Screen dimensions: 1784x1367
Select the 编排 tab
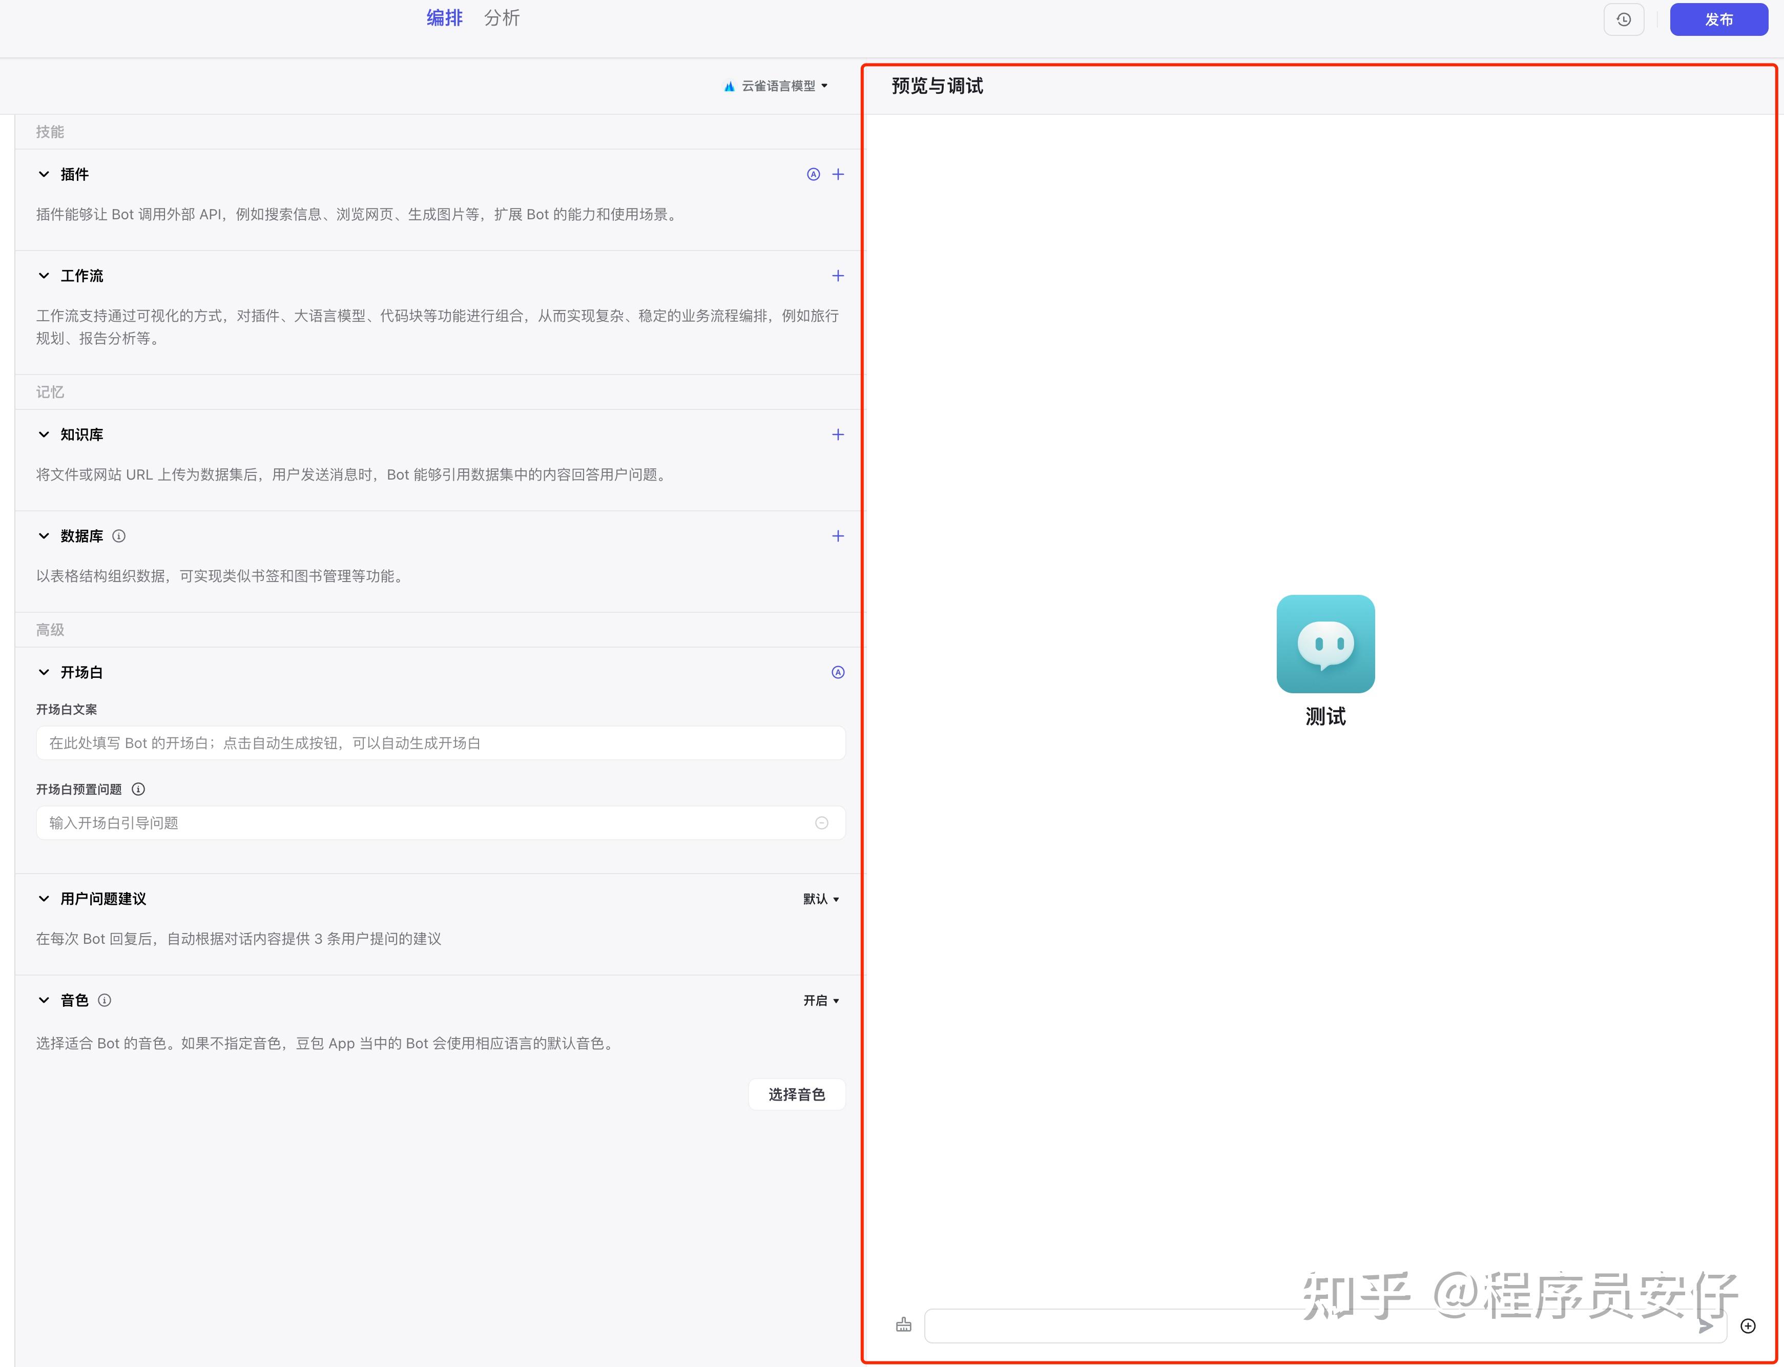pos(443,18)
